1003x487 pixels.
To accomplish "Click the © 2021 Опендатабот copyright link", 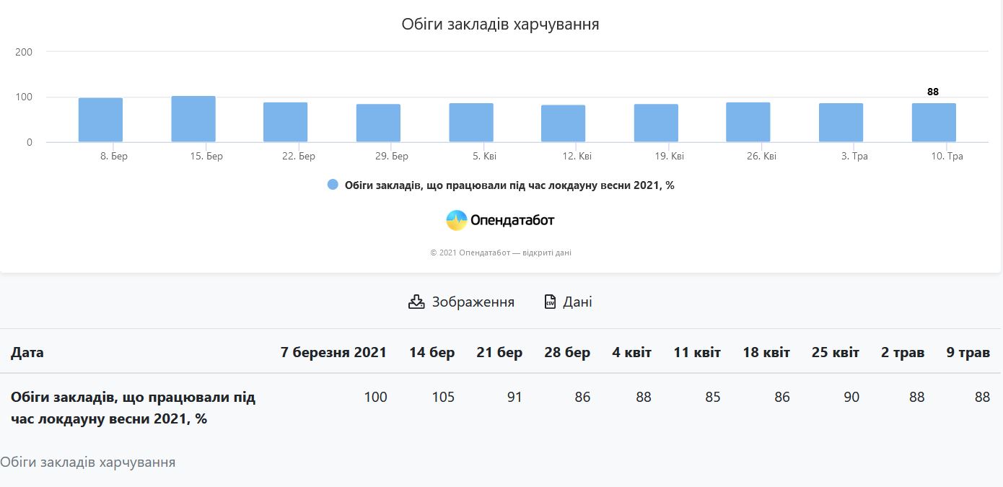I will click(x=501, y=253).
